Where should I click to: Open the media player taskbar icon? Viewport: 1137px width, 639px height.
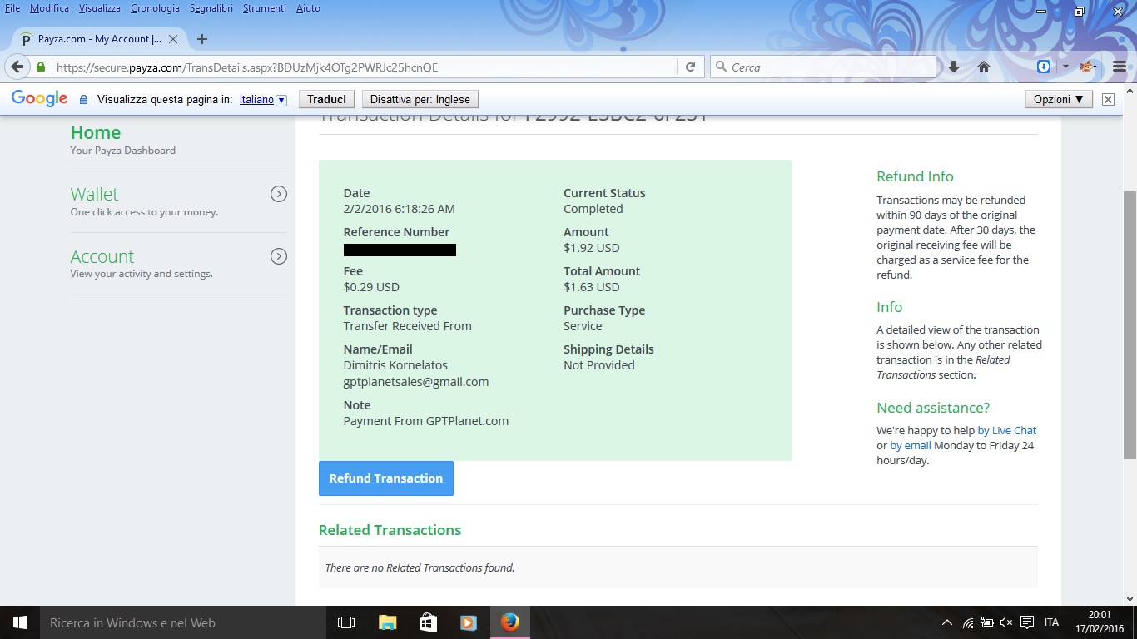click(469, 622)
